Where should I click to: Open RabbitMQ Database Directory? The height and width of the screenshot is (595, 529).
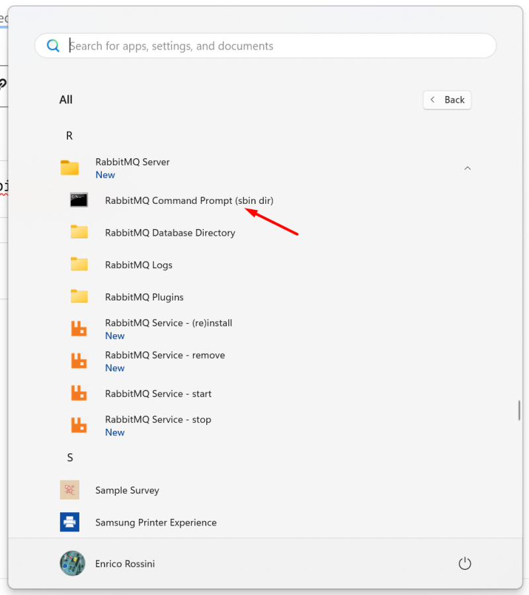pyautogui.click(x=170, y=232)
